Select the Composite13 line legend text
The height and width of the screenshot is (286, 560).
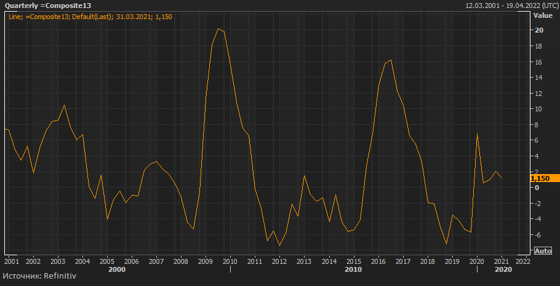click(90, 17)
